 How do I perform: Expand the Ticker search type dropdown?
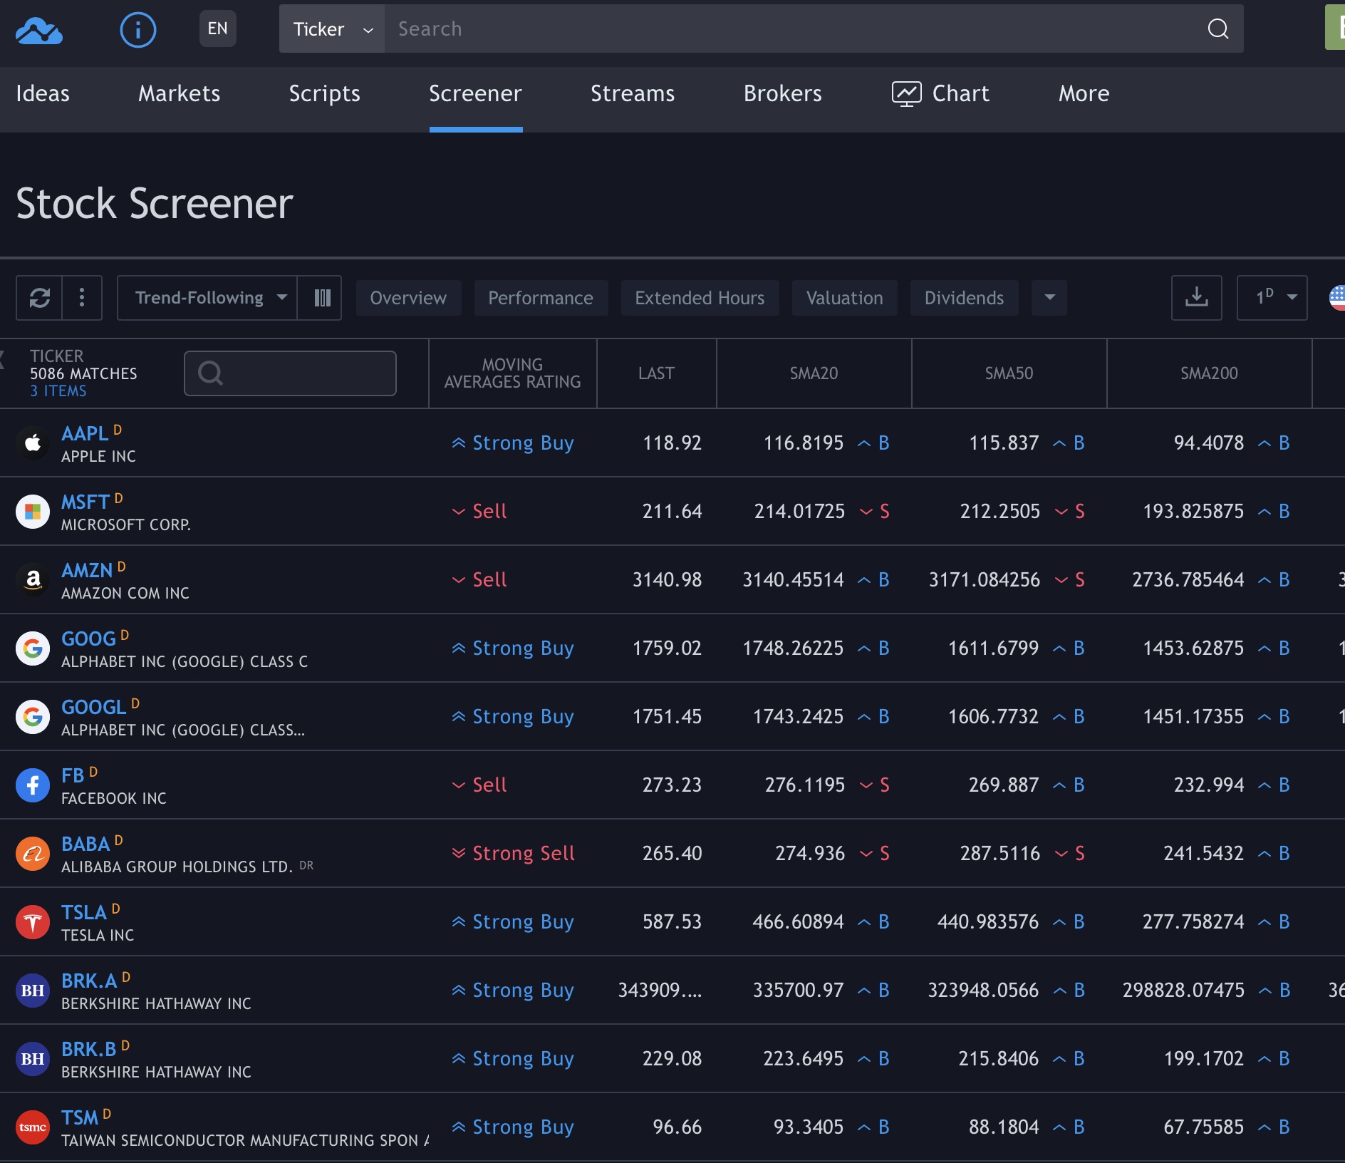click(x=332, y=29)
